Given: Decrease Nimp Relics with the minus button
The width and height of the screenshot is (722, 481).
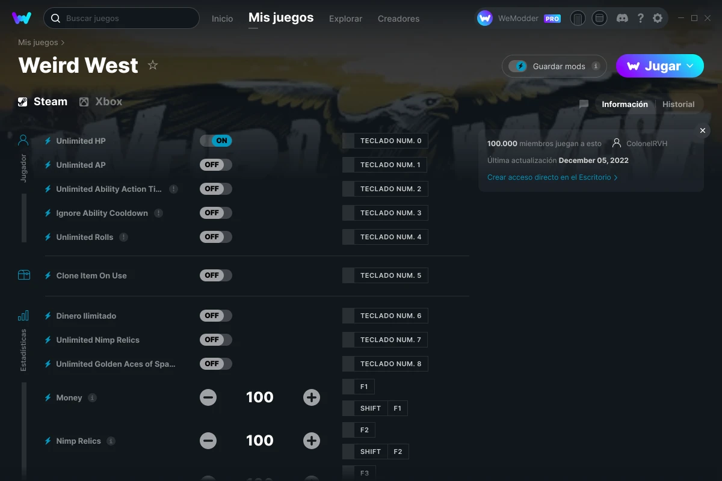Looking at the screenshot, I should (208, 441).
